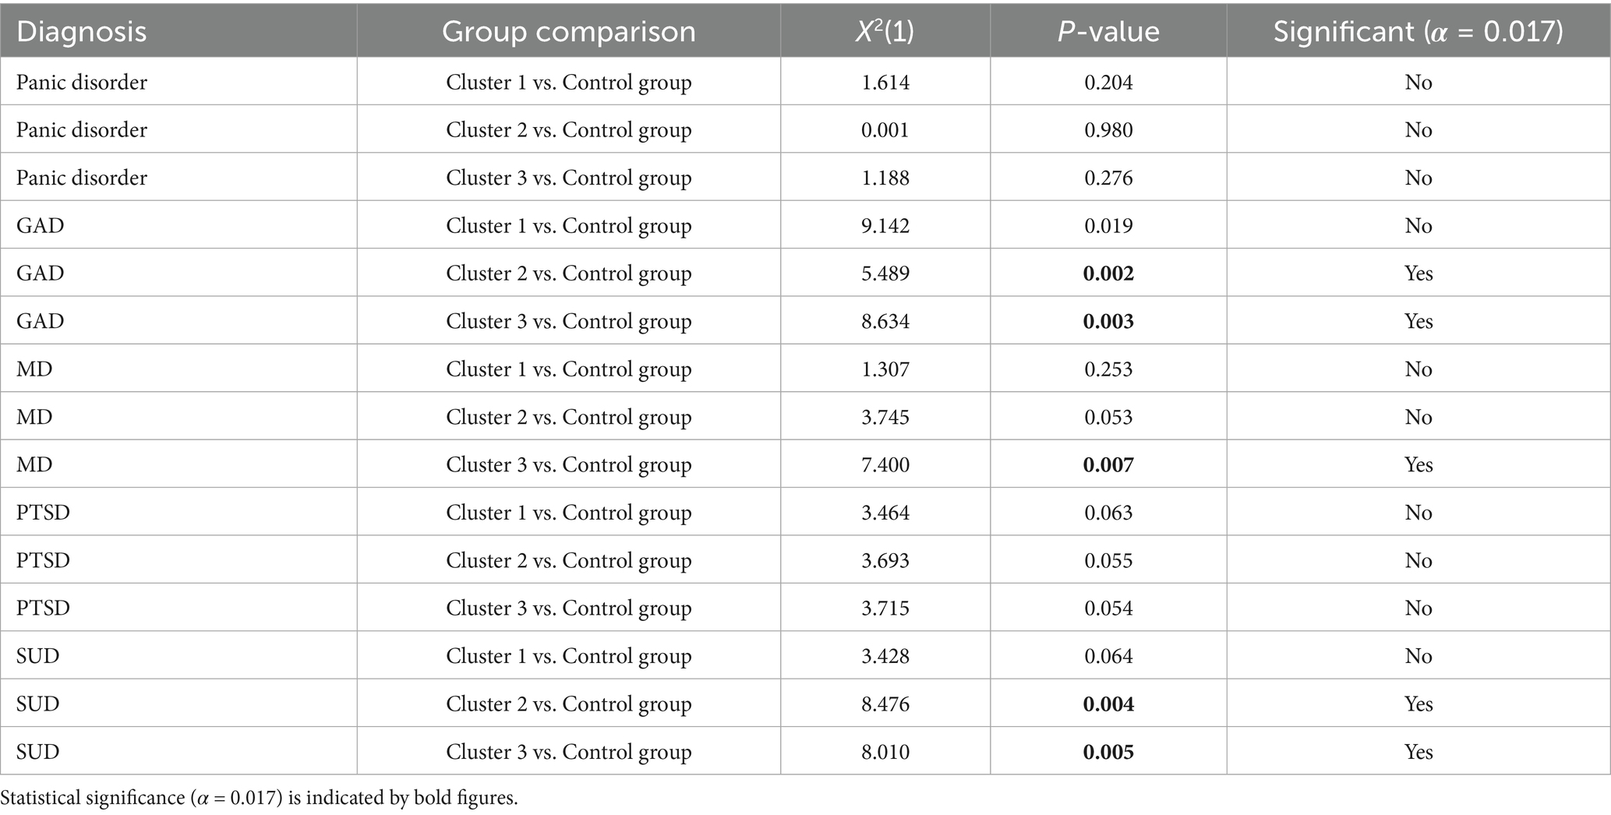1611x815 pixels.
Task: Click the P-value cell 0.204
Action: (1108, 83)
